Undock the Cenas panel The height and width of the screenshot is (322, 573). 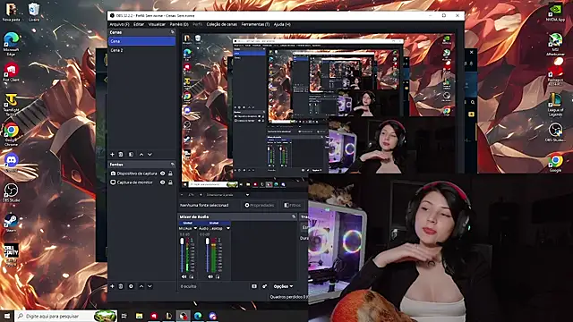(173, 32)
